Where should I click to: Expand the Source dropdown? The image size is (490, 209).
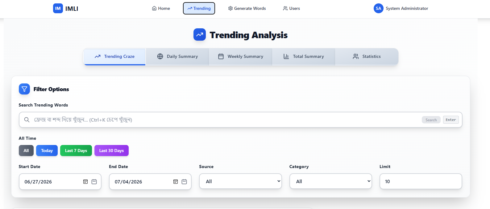pos(240,181)
